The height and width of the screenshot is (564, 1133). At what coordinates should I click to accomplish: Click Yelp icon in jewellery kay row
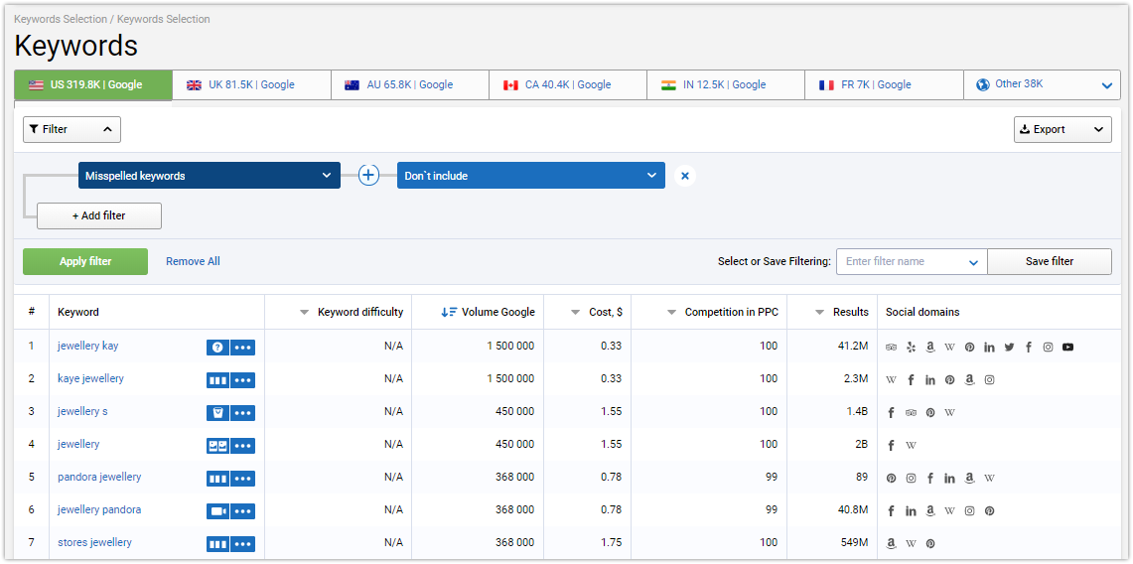click(912, 348)
